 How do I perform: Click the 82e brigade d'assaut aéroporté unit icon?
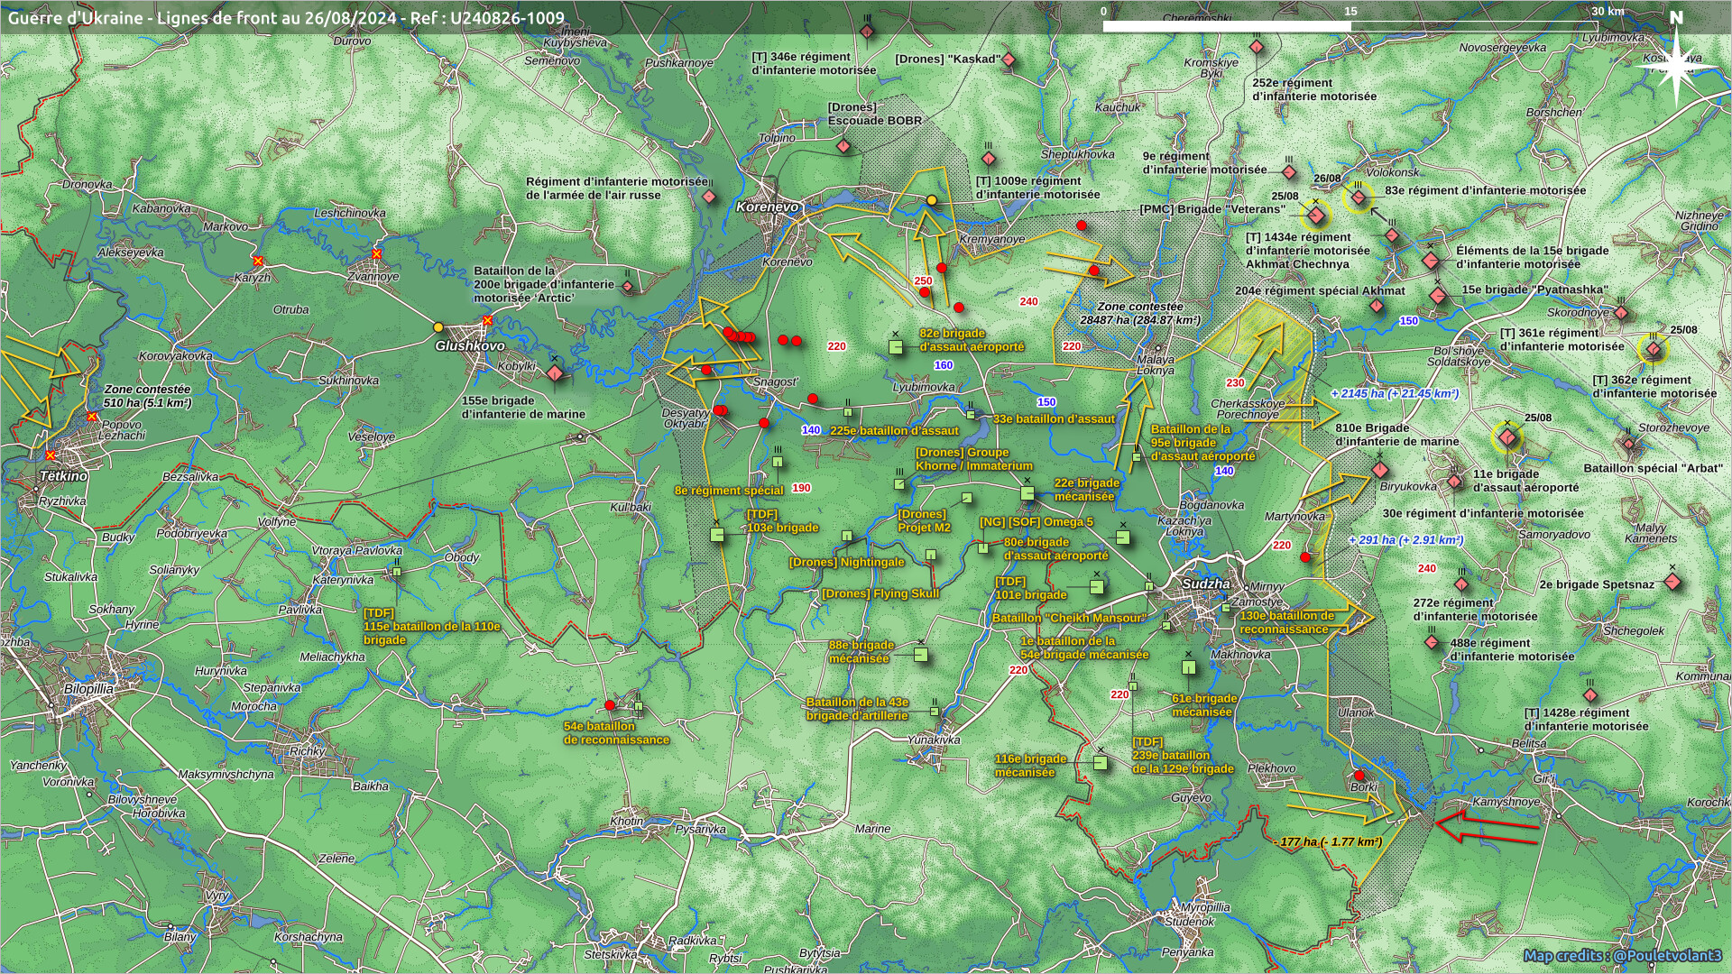(x=895, y=346)
